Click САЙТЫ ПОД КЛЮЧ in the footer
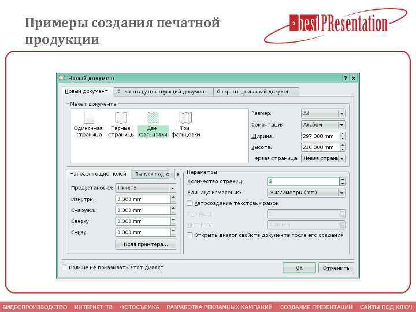Image resolution: width=416 pixels, height=312 pixels. (386, 307)
